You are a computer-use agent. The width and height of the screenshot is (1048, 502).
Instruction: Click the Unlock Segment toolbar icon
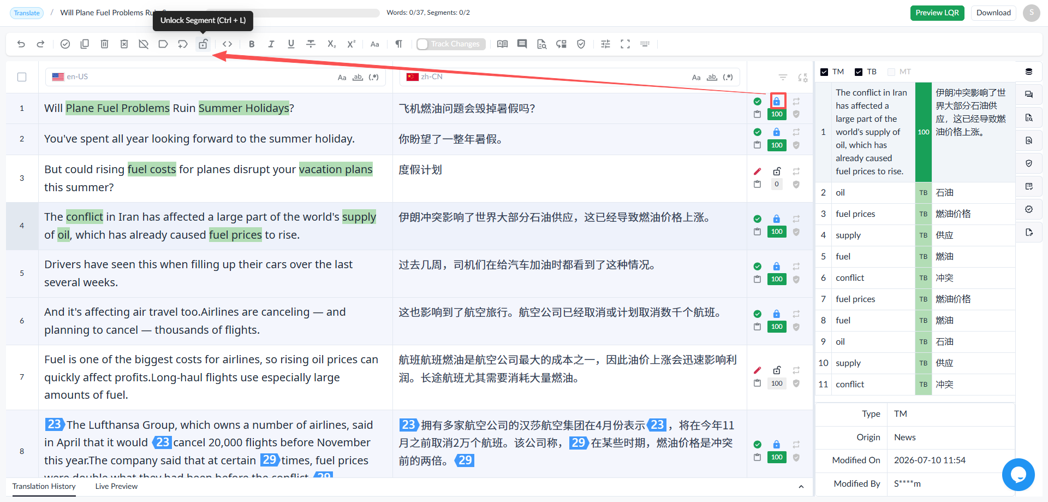(203, 44)
